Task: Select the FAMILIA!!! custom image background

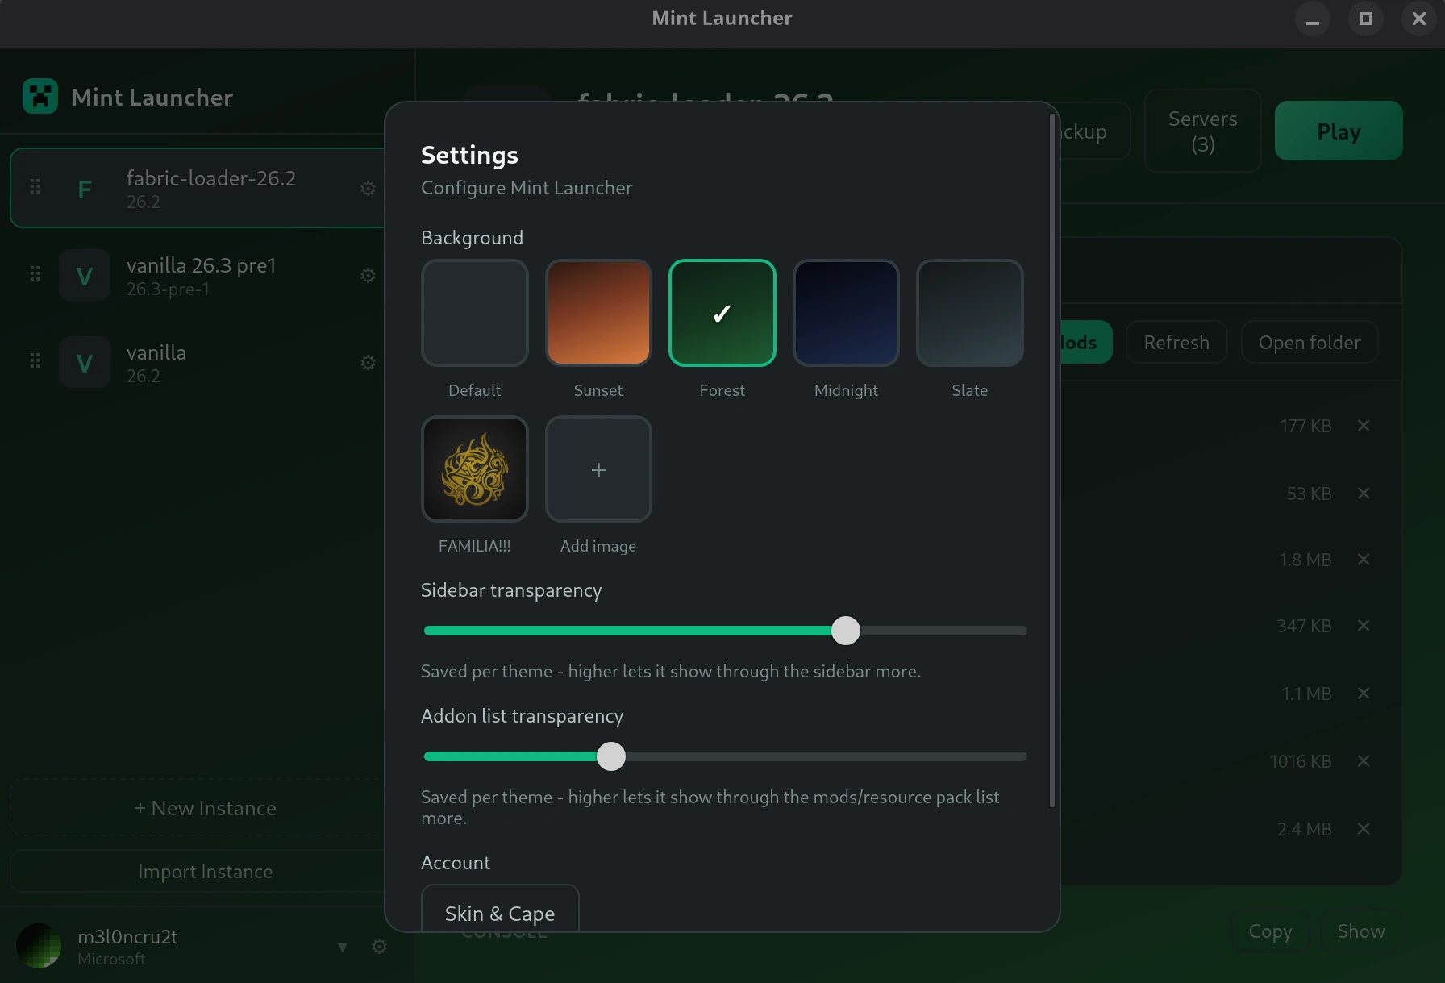Action: coord(475,469)
